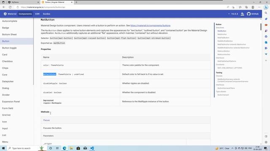Viewport: 270px width, 151px height.
Task: Open Expansion Panel in the sidebar
Action: point(11,102)
